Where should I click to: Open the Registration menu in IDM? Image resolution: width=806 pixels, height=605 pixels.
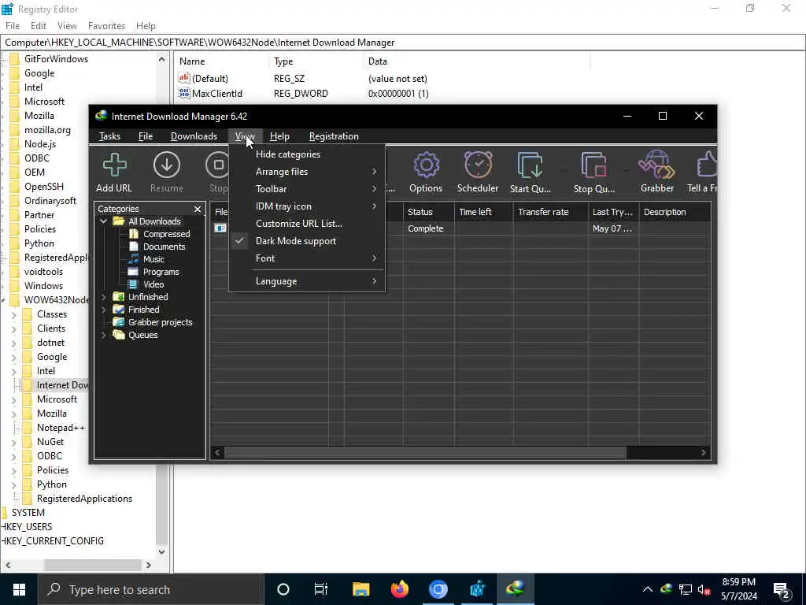334,136
